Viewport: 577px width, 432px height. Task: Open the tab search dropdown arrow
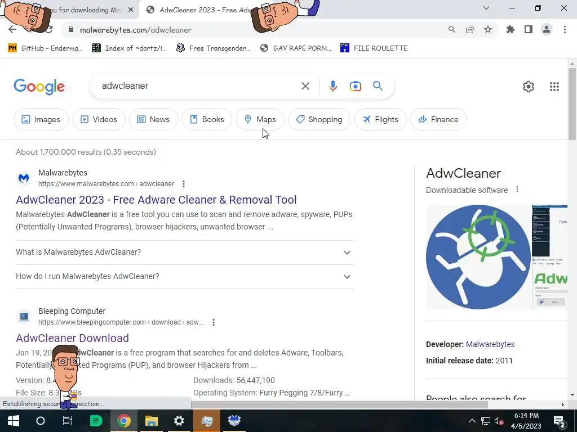(486, 8)
